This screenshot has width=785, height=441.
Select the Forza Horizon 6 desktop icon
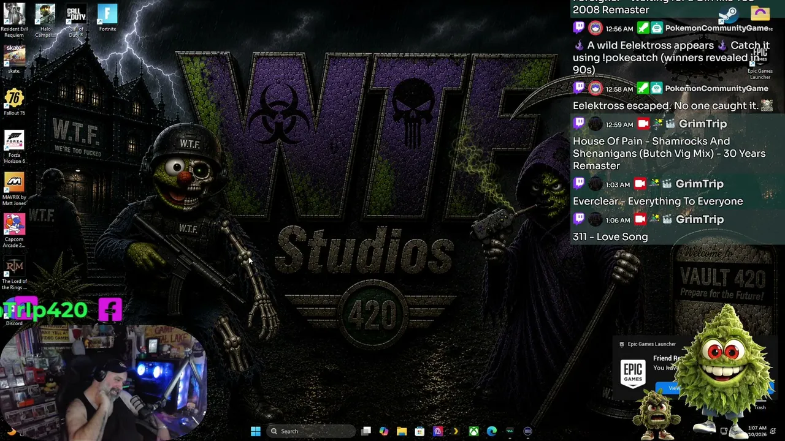tap(14, 147)
